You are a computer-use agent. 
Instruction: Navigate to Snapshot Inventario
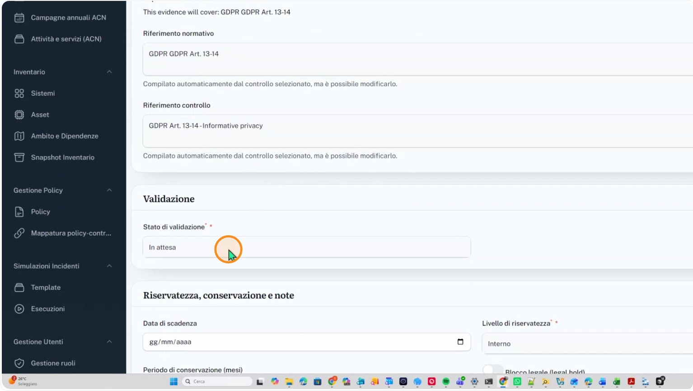[x=63, y=158]
